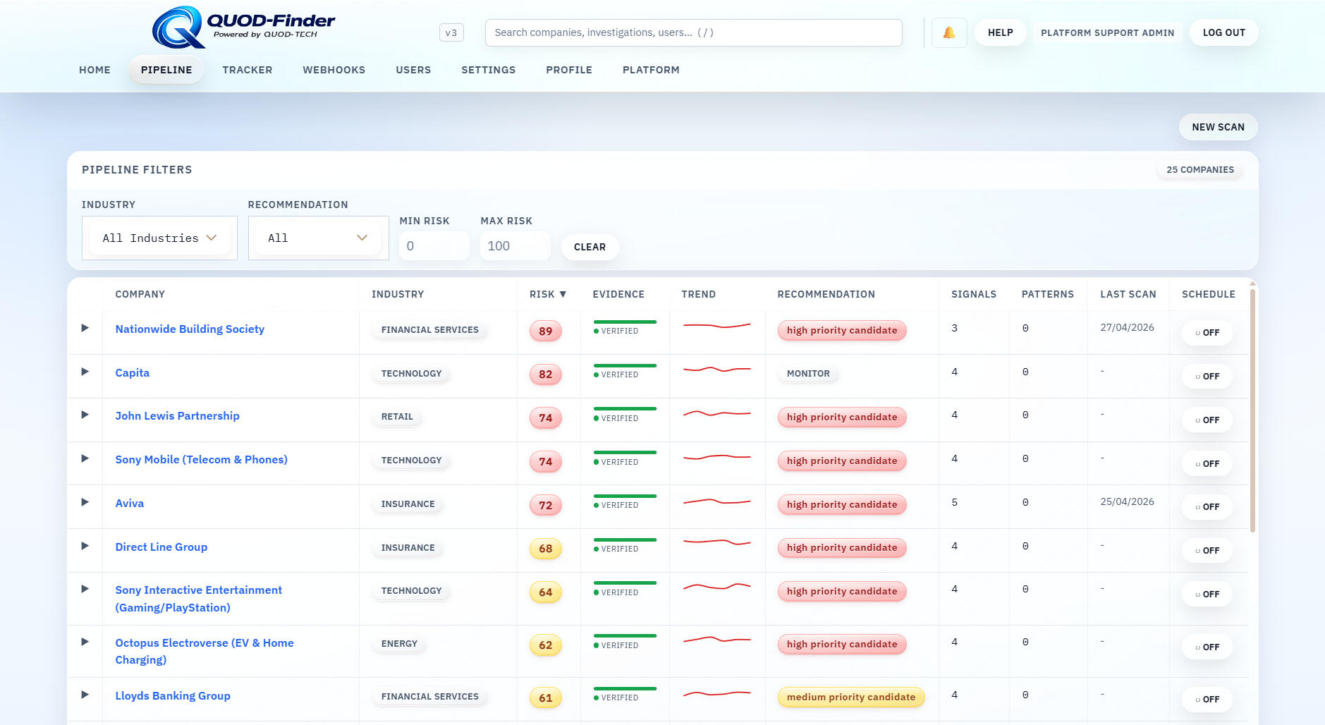Open the Recommendation filter dropdown

coord(318,238)
